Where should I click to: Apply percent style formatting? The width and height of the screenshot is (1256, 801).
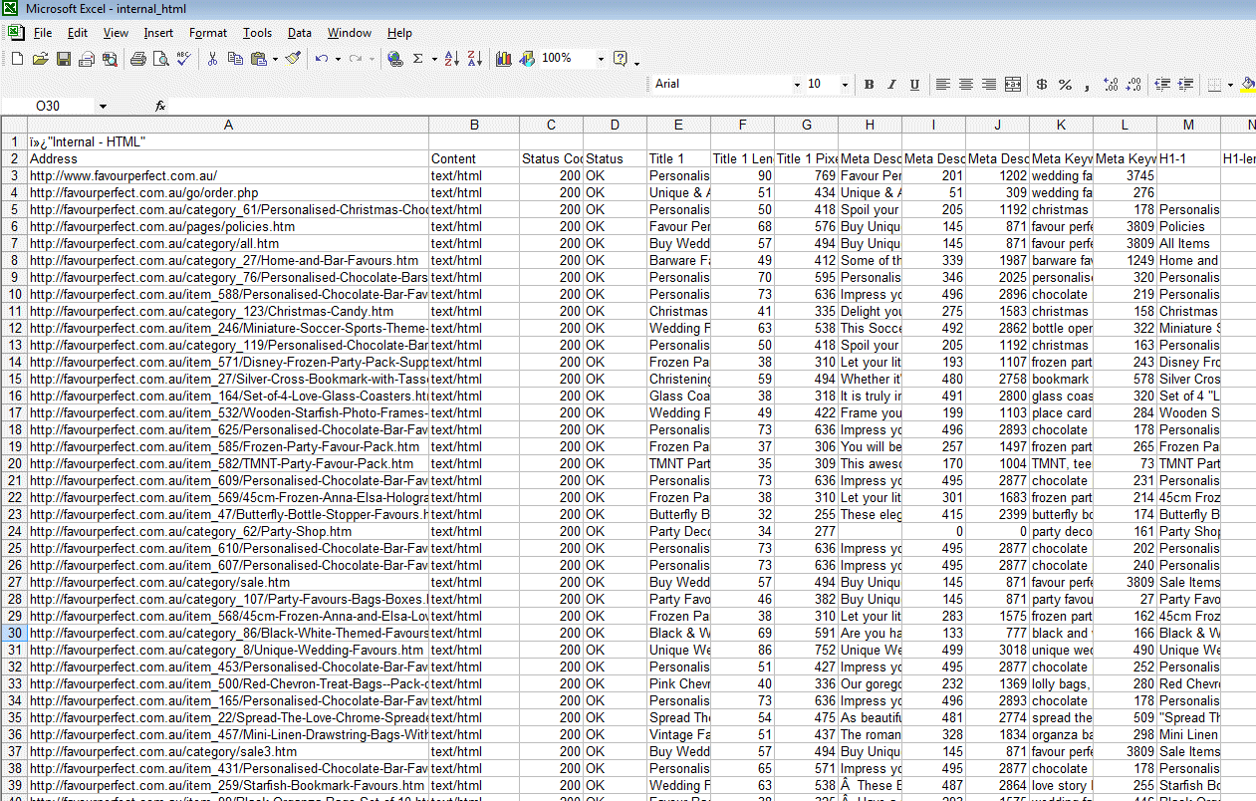1065,85
